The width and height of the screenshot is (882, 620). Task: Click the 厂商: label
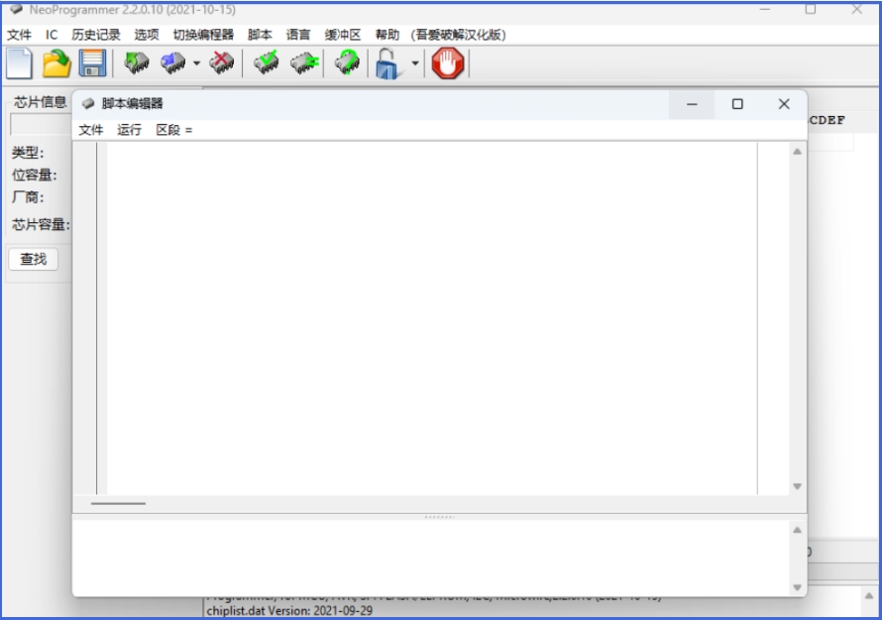(x=28, y=197)
